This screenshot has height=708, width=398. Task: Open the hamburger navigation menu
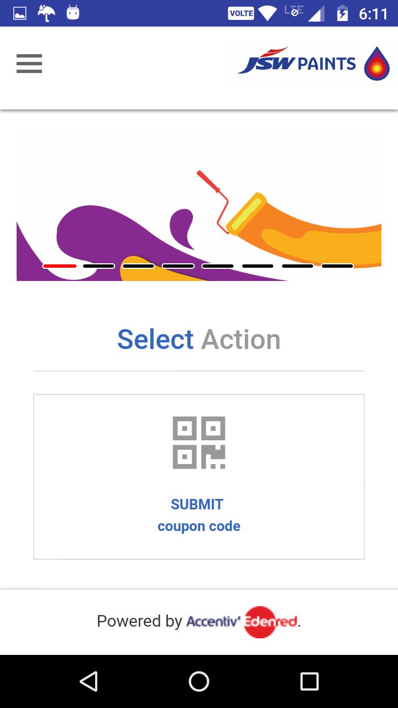click(29, 64)
